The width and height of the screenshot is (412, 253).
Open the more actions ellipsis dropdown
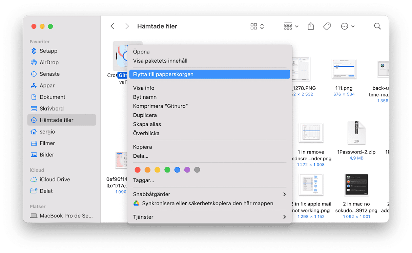pyautogui.click(x=348, y=26)
